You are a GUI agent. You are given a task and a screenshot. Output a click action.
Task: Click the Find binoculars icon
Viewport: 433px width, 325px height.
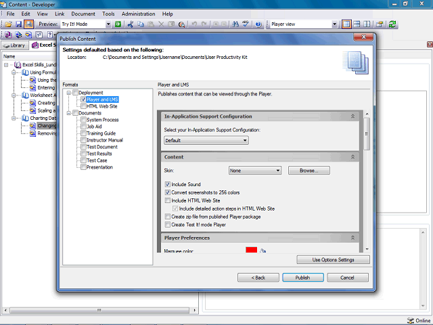click(x=235, y=24)
